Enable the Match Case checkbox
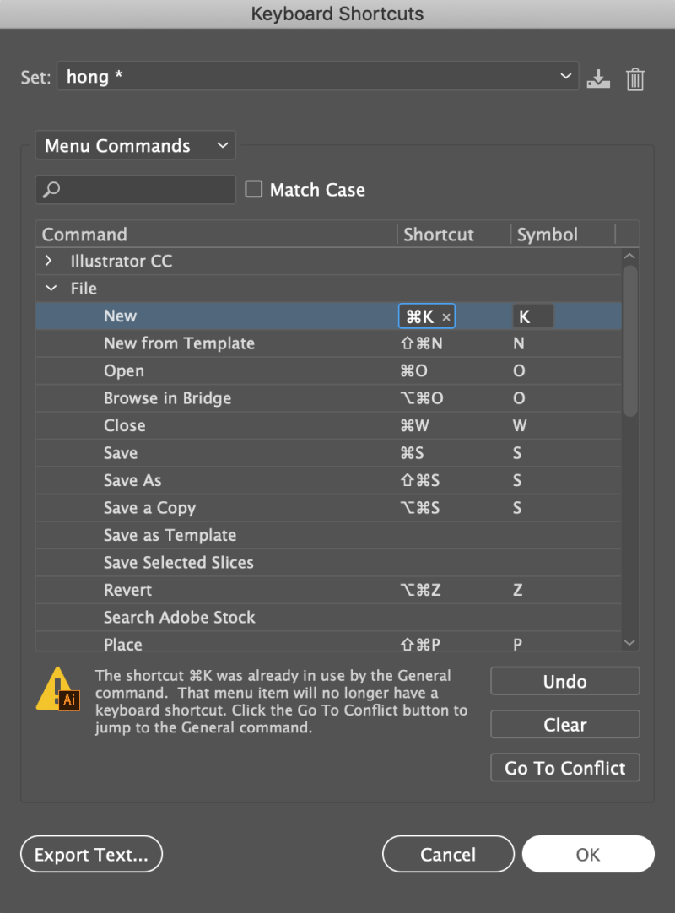The height and width of the screenshot is (913, 675). coord(254,190)
